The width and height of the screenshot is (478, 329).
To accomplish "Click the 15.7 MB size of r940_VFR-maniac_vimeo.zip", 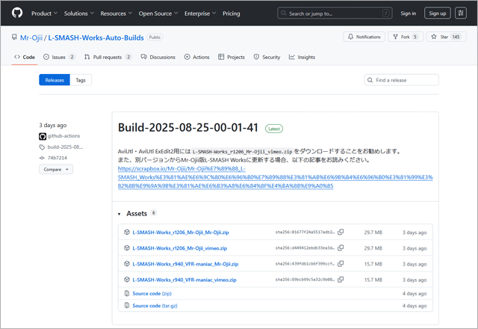I will [x=373, y=280].
